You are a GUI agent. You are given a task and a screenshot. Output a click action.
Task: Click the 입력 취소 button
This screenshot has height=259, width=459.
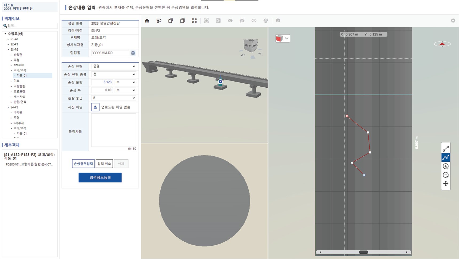pyautogui.click(x=104, y=164)
